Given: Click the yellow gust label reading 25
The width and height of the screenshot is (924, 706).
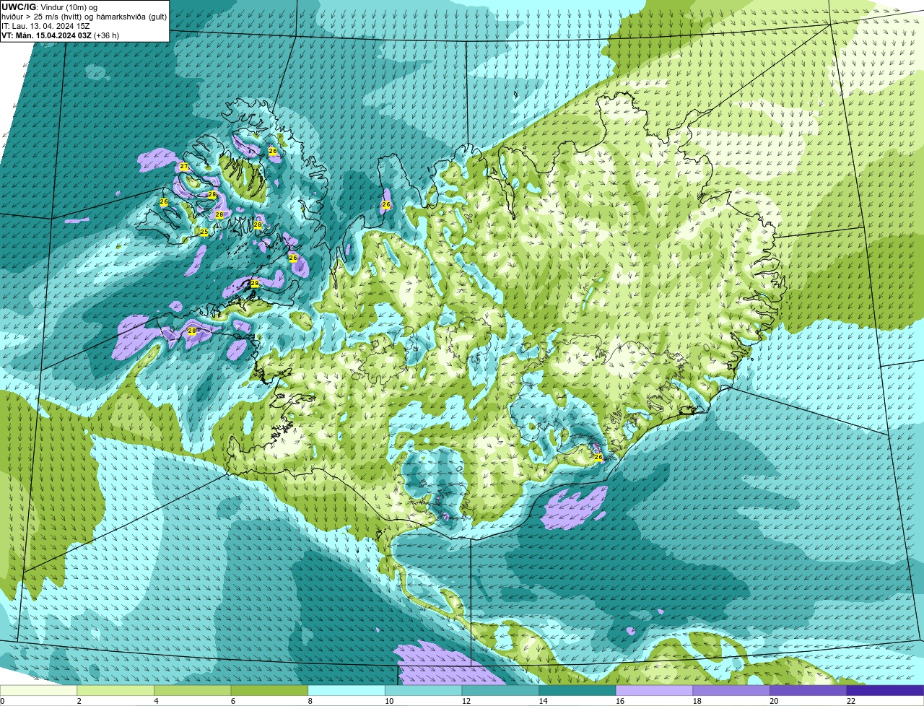Looking at the screenshot, I should pyautogui.click(x=204, y=232).
